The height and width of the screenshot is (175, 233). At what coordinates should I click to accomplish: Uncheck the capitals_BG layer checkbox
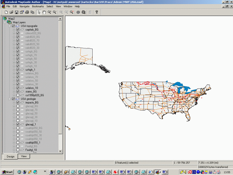tap(18, 30)
